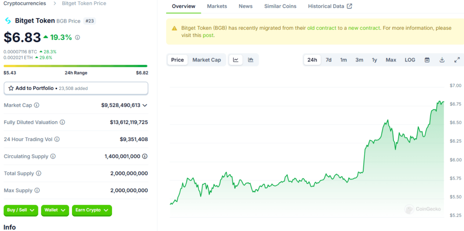464x231 pixels.
Task: Click the yellow warning triangle icon
Action: [x=174, y=28]
